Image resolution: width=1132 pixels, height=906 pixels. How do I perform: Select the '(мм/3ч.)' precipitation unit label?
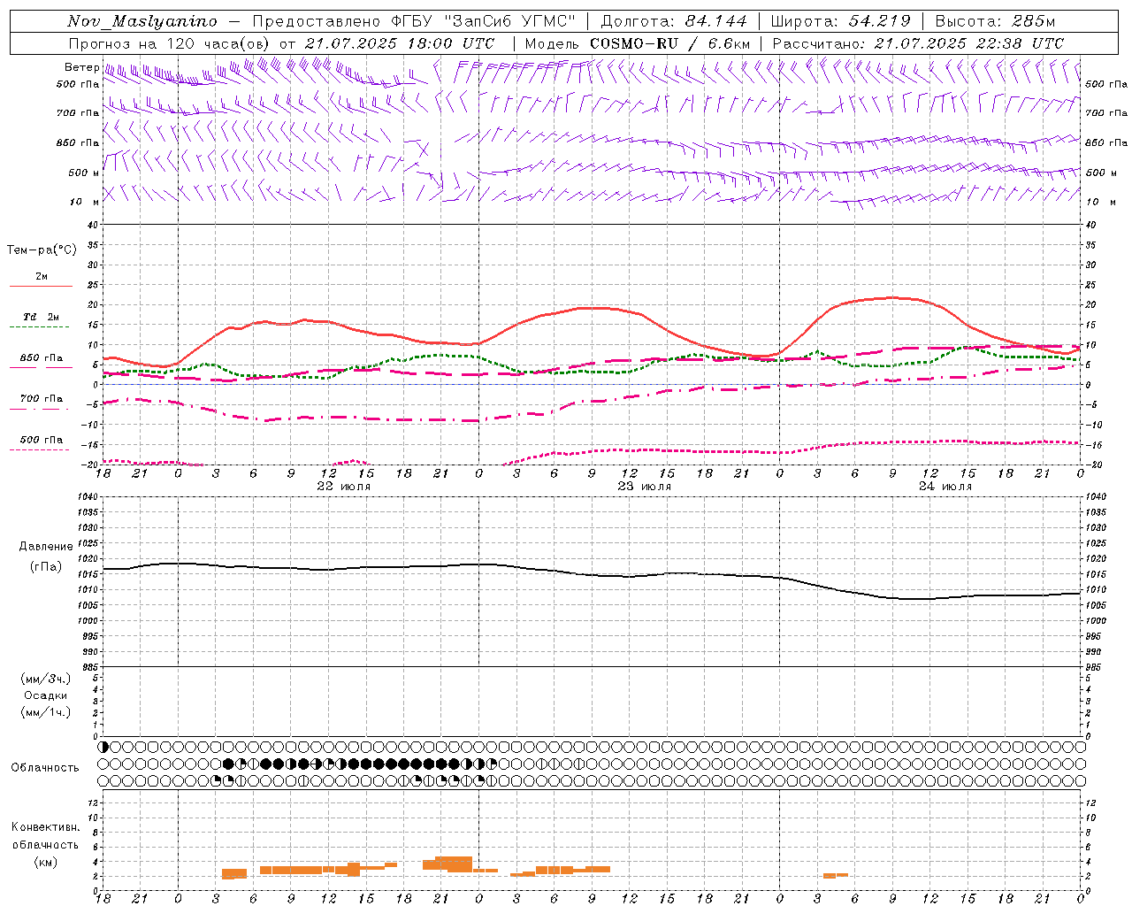pos(46,679)
